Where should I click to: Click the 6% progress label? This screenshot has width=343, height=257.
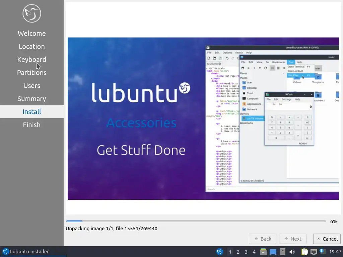pyautogui.click(x=334, y=222)
